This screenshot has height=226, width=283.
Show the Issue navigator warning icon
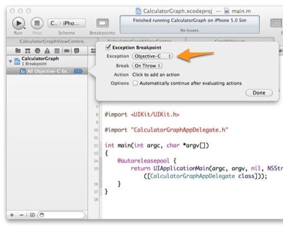click(47, 51)
